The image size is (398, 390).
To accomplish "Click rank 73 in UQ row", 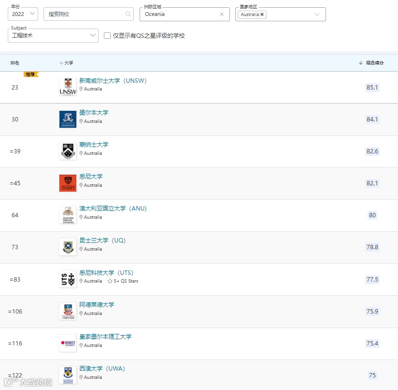I will 15,247.
